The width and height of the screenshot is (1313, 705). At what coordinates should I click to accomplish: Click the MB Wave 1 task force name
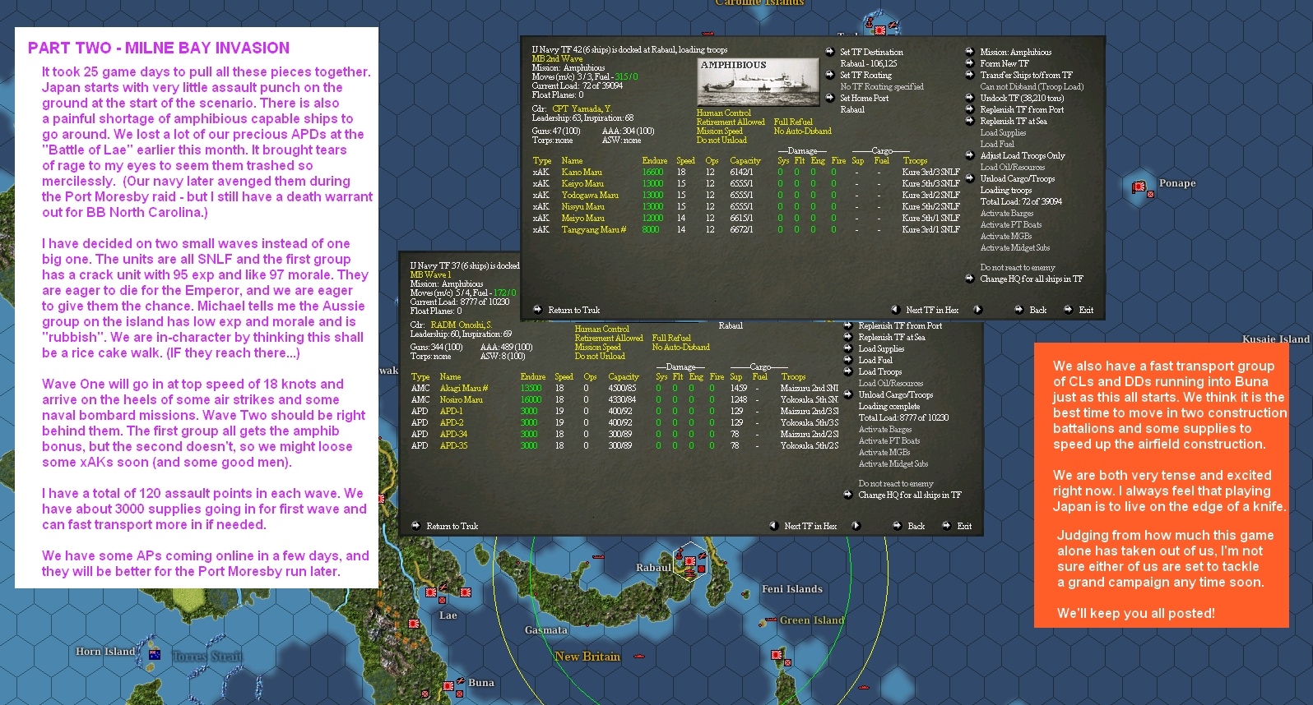[x=431, y=275]
